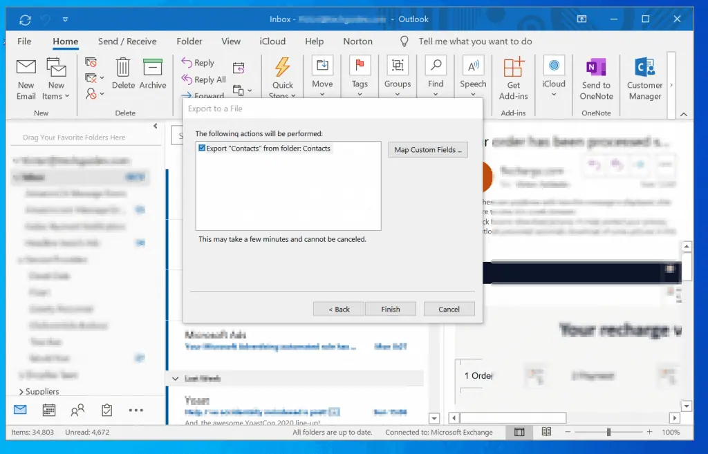Screen dimensions: 708x454
Task: Open the Tags flag dropdown
Action: pos(360,77)
